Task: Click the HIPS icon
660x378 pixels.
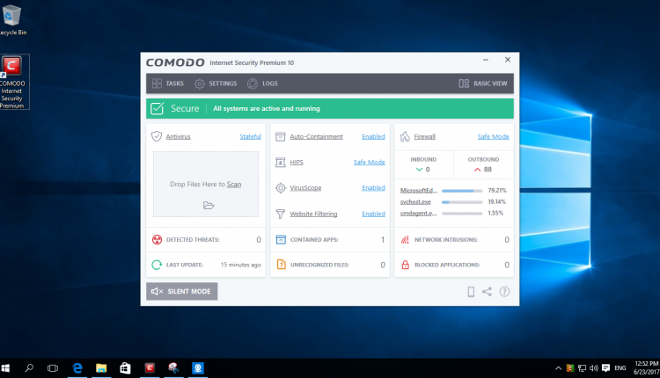Action: coord(281,163)
